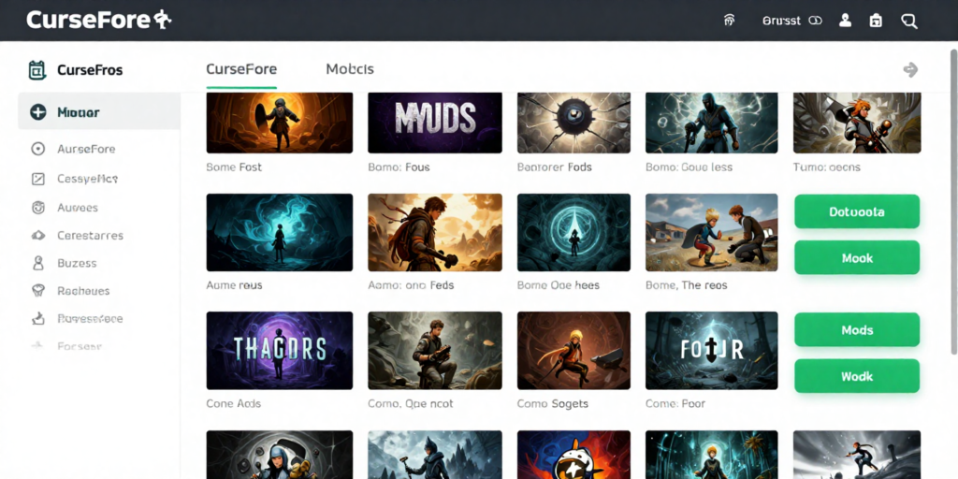Click the vertical scrollbar on right

click(x=953, y=202)
